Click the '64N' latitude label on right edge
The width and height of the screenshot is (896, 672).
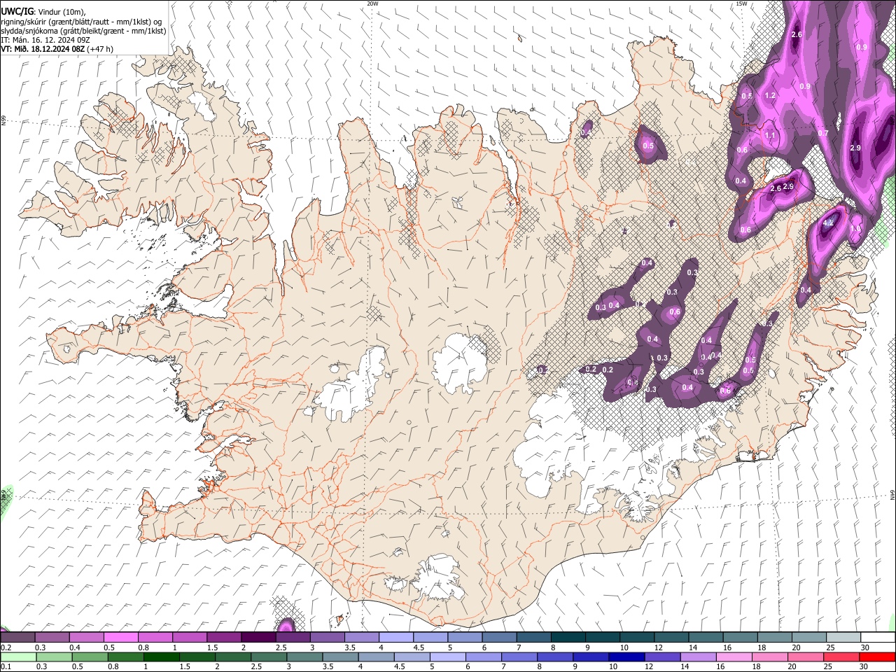(x=892, y=493)
